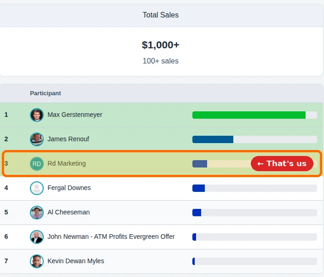This screenshot has height=277, width=324.
Task: Click the green progress bar for Max Gerstenmeyer
Action: pyautogui.click(x=255, y=115)
